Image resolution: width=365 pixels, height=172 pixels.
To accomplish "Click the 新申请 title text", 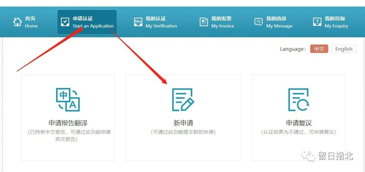I will pos(183,123).
